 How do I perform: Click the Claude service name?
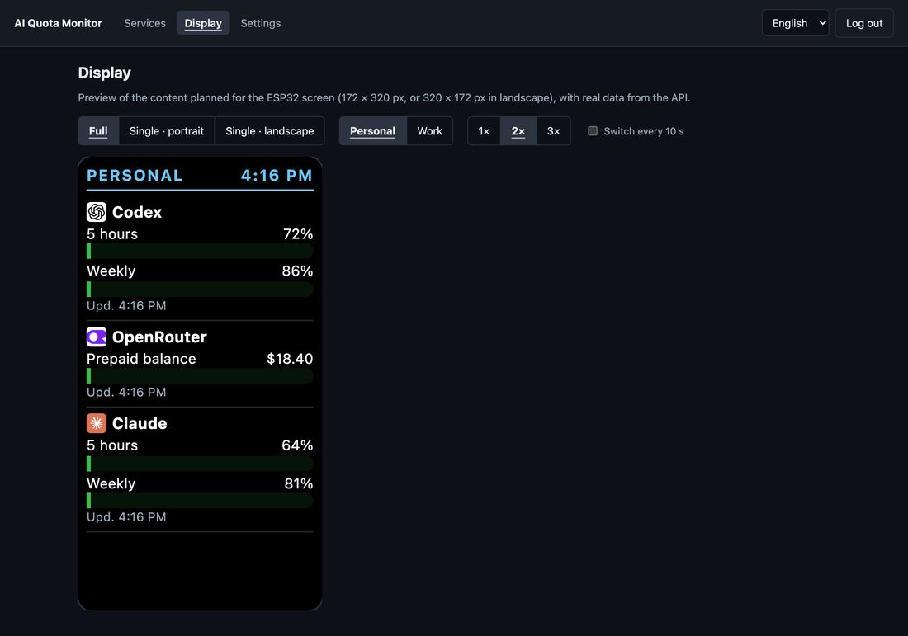[140, 424]
